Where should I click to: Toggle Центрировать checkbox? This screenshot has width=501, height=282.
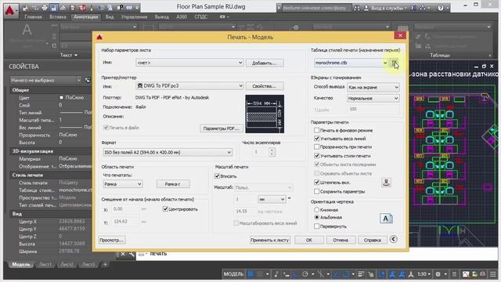point(165,209)
